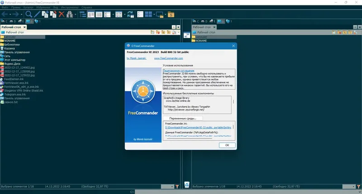Click the folder icon marked S

pos(171,14)
